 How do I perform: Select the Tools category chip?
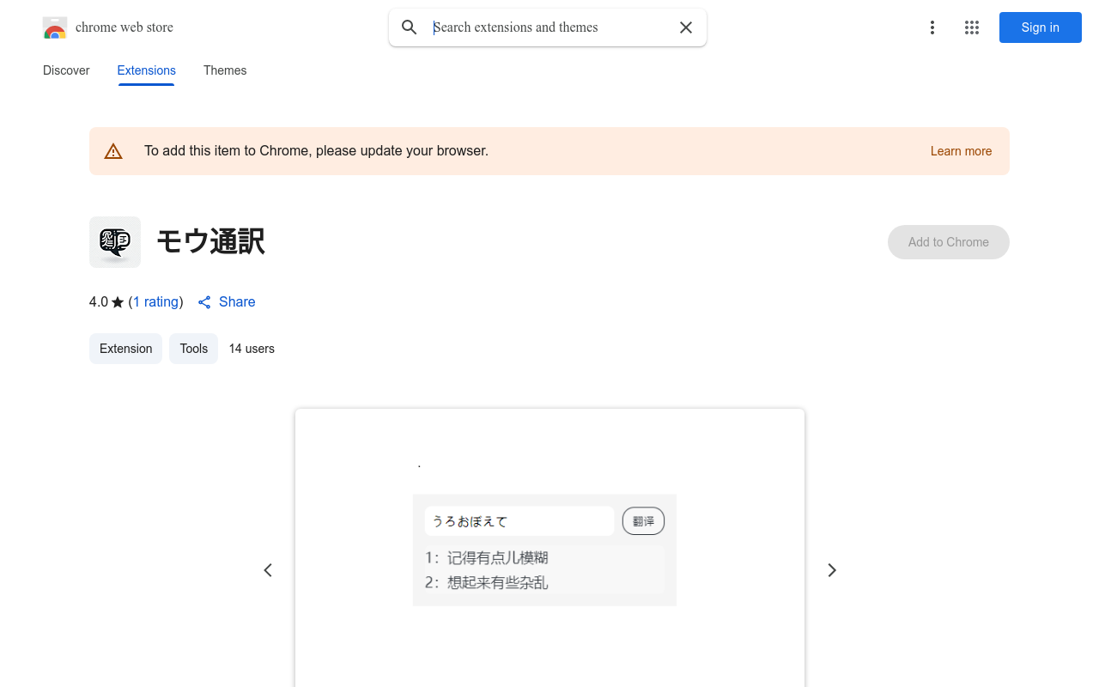[193, 349]
